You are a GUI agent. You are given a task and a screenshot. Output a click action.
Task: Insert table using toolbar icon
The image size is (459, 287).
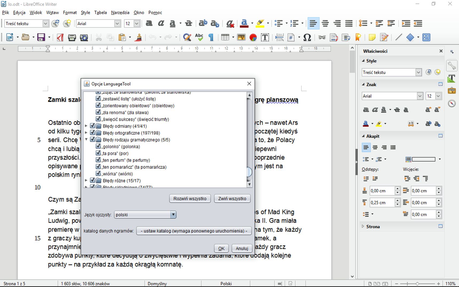coord(225,37)
